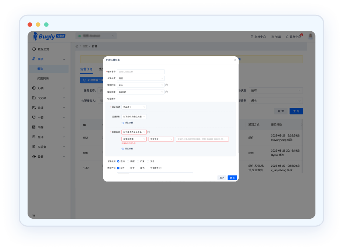This screenshot has height=250, width=343.
Task: Open 问题列表 in the sidebar menu
Action: point(43,78)
